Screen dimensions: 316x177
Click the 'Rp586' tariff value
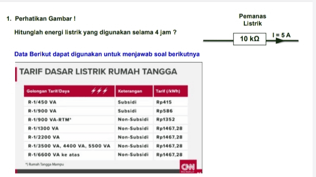(x=164, y=111)
